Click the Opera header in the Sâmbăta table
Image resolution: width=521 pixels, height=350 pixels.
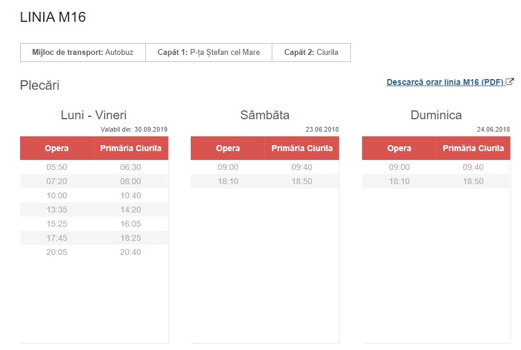[228, 148]
